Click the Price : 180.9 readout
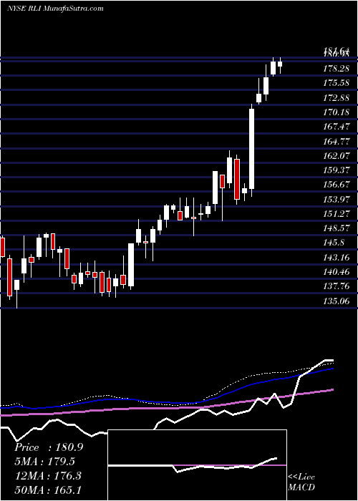The image size is (358, 501). pos(49,447)
